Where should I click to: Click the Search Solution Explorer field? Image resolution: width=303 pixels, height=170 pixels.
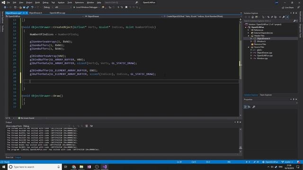pyautogui.click(x=268, y=21)
